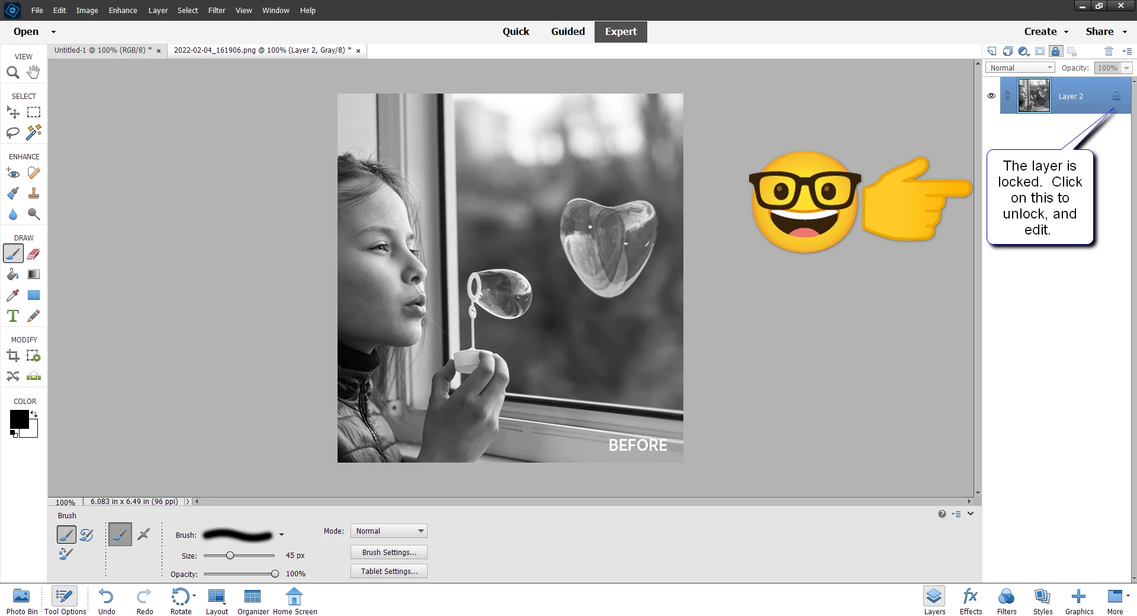Expand the Share dropdown
Screen dimensions: 1137x616
tap(1106, 32)
